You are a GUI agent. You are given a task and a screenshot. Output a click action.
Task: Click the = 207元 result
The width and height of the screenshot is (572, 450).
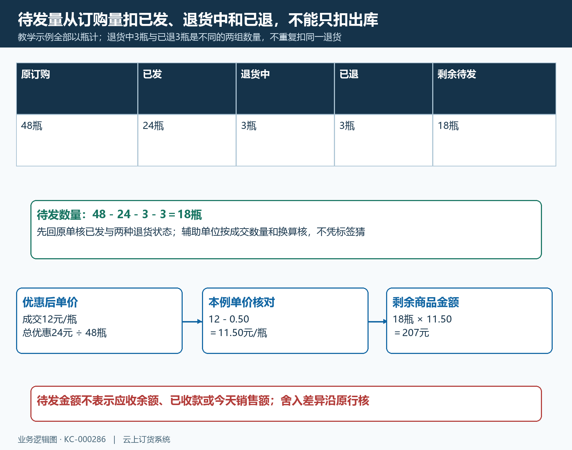point(411,332)
